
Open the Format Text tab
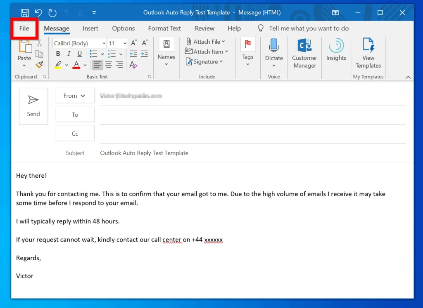164,28
